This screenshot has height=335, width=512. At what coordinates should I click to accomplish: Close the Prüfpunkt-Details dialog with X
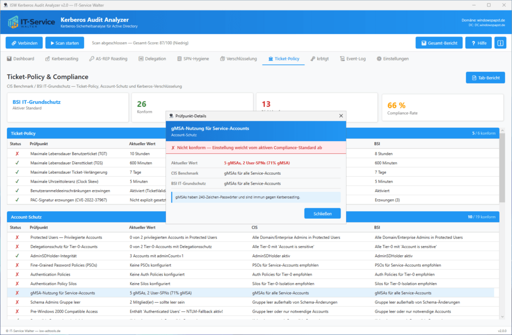tap(341, 116)
